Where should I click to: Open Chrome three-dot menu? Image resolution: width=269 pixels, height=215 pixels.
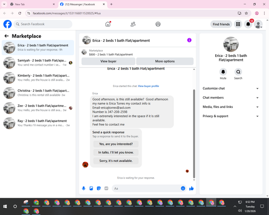click(x=264, y=13)
